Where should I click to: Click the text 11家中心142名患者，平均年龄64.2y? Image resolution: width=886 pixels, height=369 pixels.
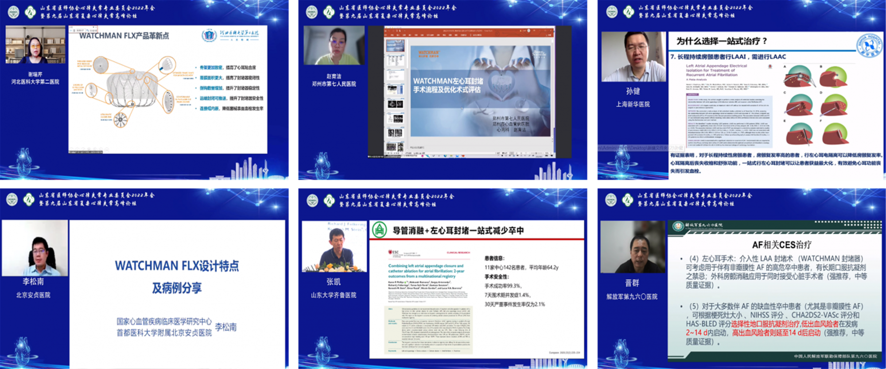click(521, 267)
